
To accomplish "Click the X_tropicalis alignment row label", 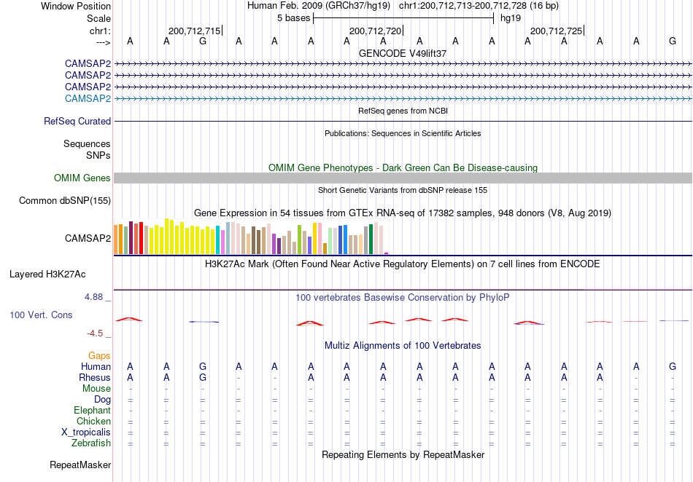I will 86,432.
